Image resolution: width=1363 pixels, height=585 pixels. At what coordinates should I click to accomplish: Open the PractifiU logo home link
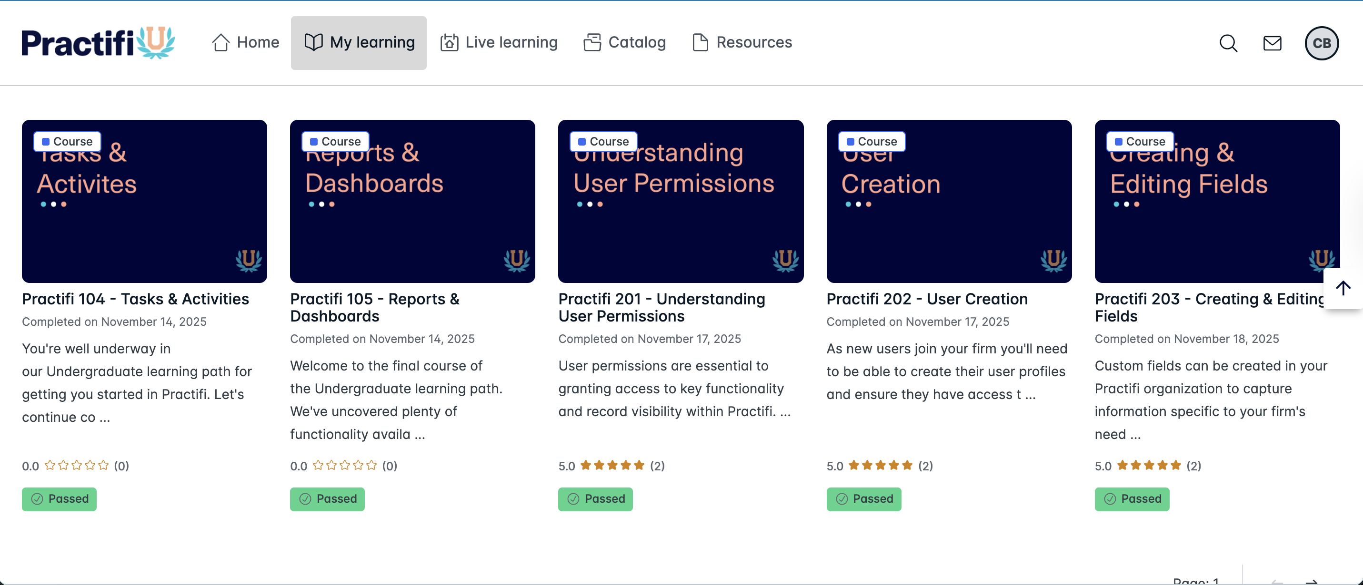[99, 42]
